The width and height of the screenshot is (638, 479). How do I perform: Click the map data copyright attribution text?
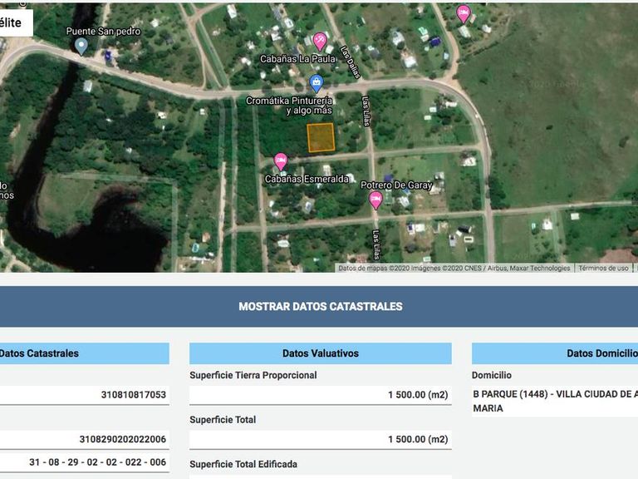[x=454, y=268]
